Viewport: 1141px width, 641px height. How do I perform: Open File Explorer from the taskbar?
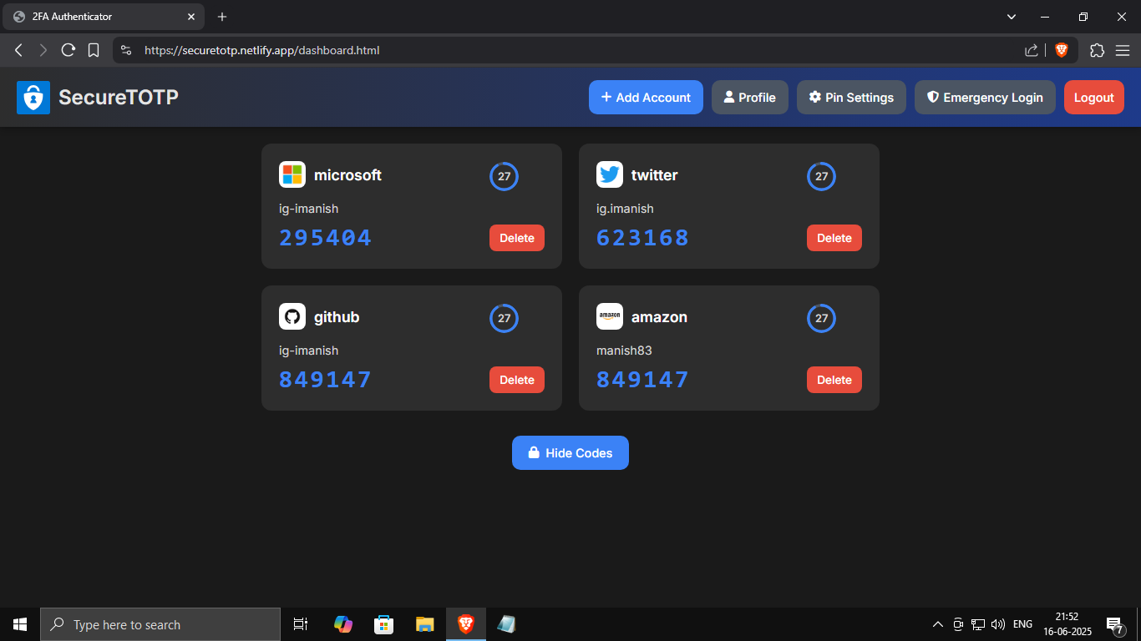(x=425, y=624)
